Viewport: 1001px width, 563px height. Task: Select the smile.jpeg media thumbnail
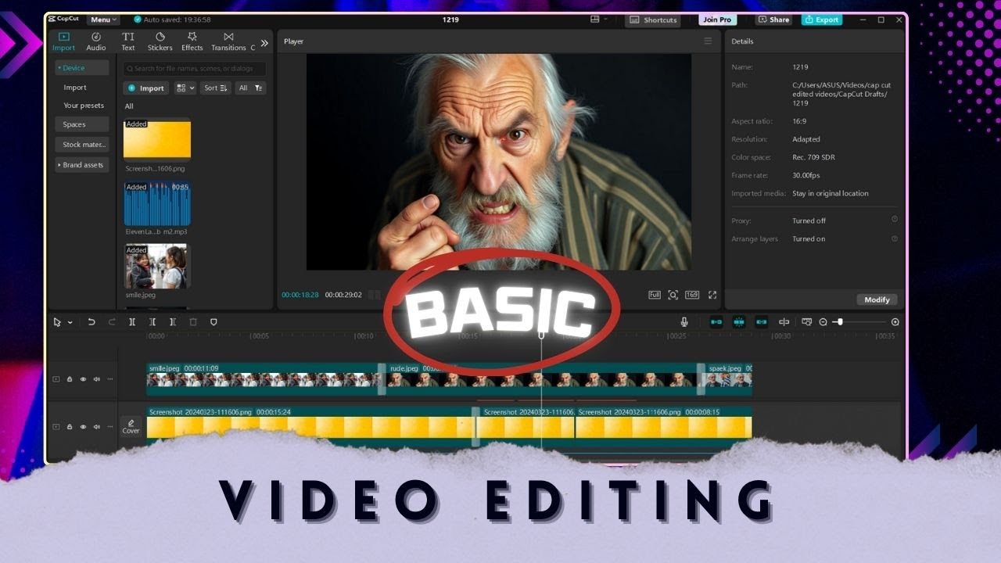[x=157, y=267]
